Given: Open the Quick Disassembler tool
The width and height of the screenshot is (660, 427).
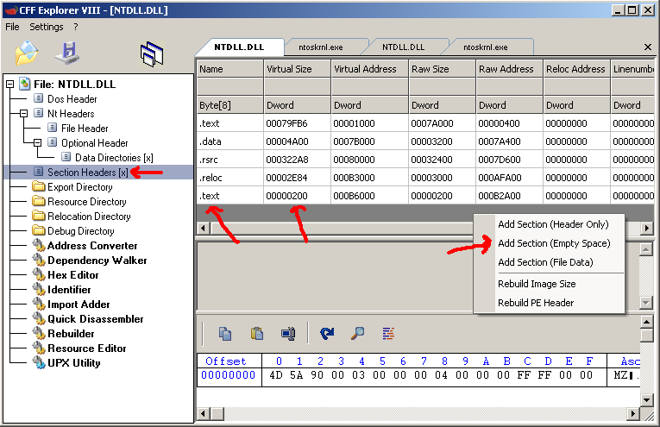Looking at the screenshot, I should (95, 319).
